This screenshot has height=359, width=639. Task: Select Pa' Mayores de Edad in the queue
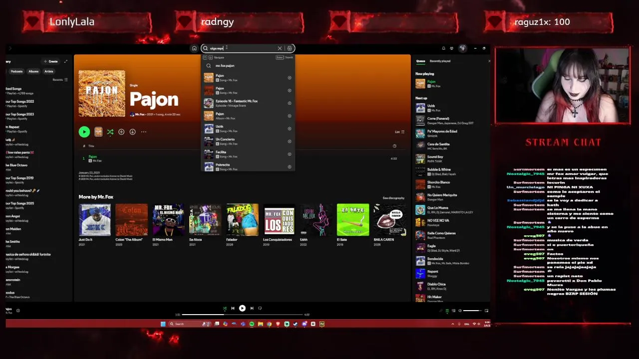pos(452,133)
